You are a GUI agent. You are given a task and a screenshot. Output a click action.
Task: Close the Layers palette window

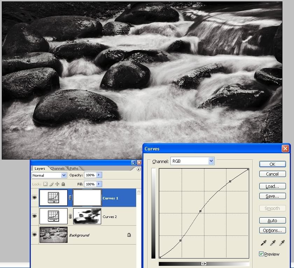point(139,162)
